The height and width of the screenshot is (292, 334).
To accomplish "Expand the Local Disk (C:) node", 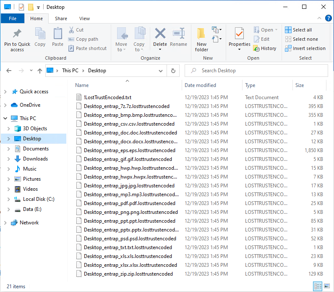I will (x=8, y=199).
